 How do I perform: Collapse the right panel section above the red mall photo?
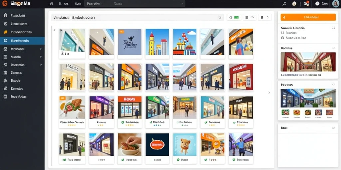[x=333, y=48]
